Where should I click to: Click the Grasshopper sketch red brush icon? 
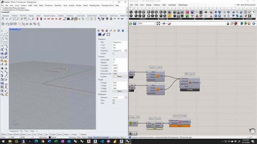coord(169,24)
